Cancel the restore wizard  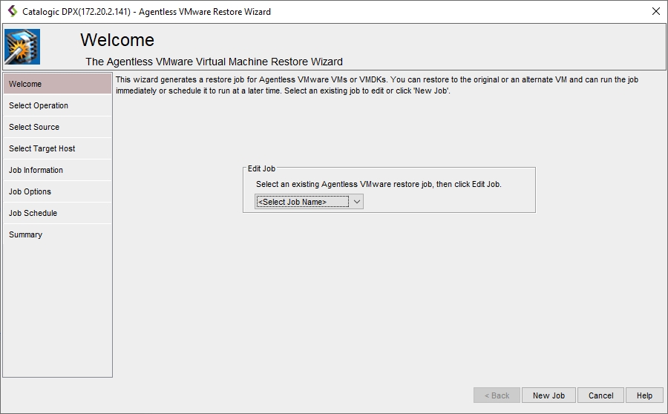tap(601, 395)
